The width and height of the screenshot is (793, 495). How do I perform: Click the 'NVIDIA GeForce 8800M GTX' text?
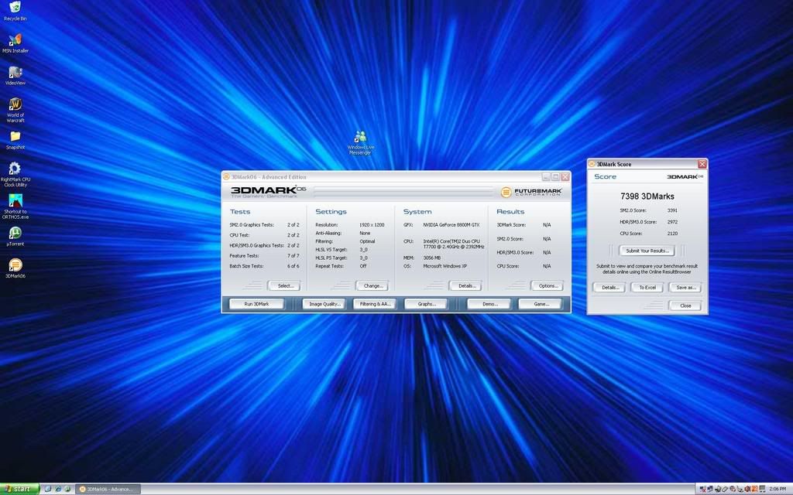pyautogui.click(x=451, y=225)
